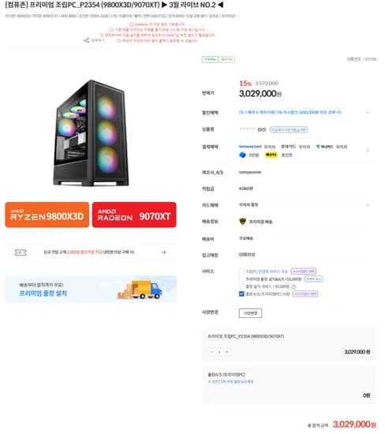Expand the discount benefit row chevron
Screen dimensions: 385x434
(x=368, y=112)
